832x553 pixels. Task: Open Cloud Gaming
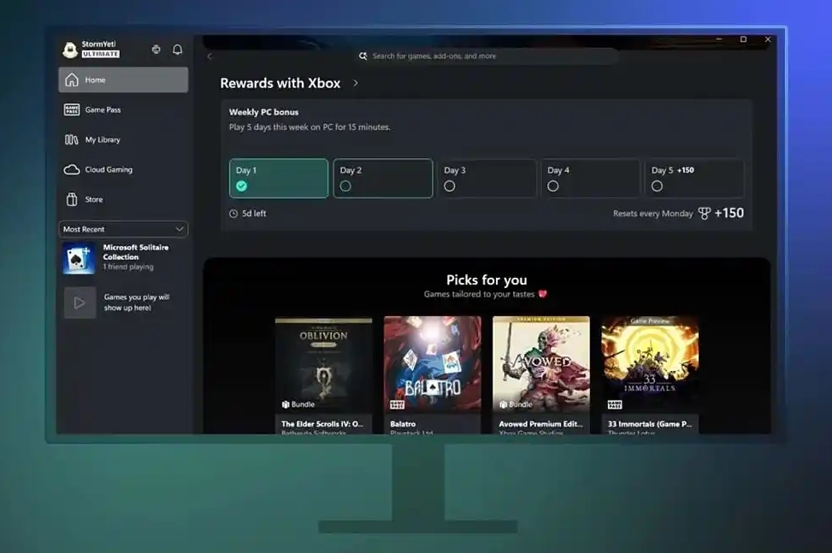coord(123,170)
